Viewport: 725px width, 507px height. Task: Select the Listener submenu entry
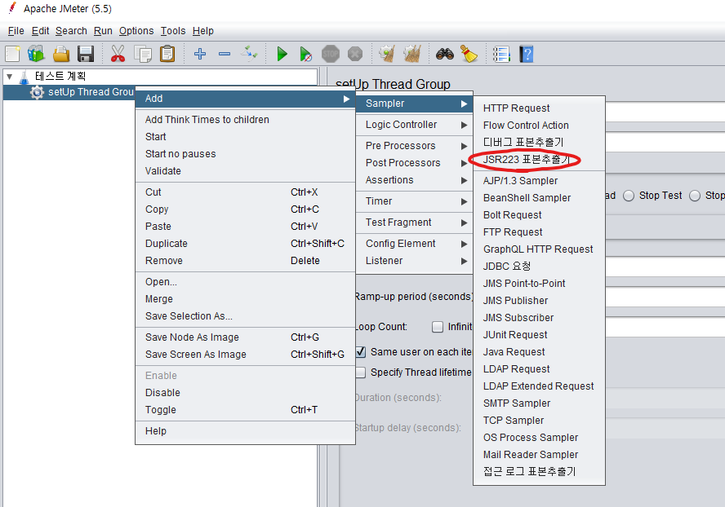tap(414, 261)
